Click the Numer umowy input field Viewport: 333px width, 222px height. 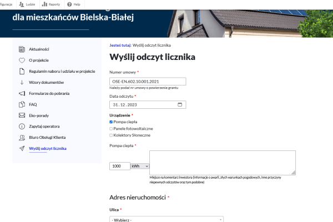tap(147, 82)
